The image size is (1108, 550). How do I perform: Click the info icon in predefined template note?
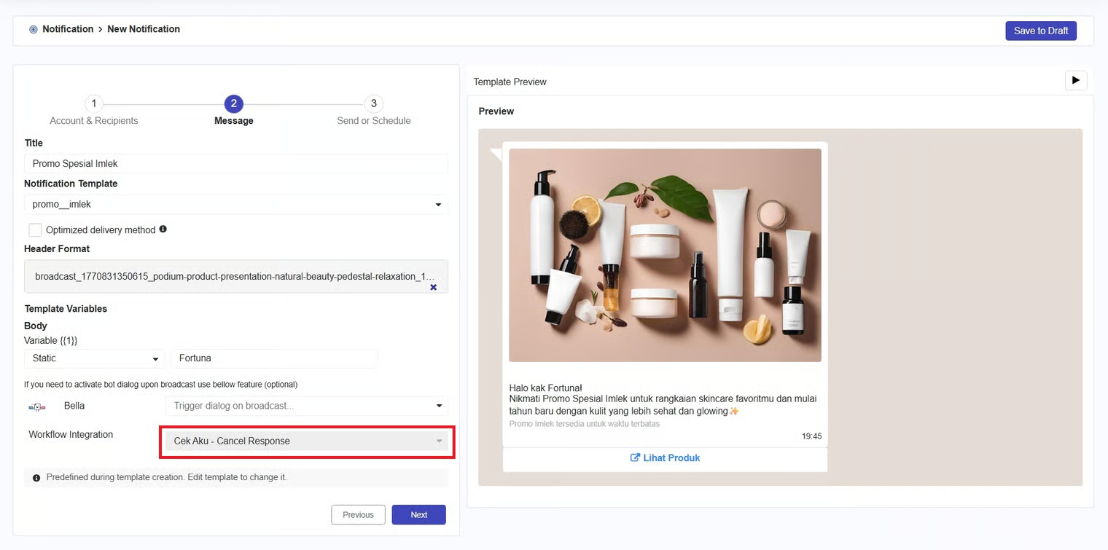(x=36, y=478)
